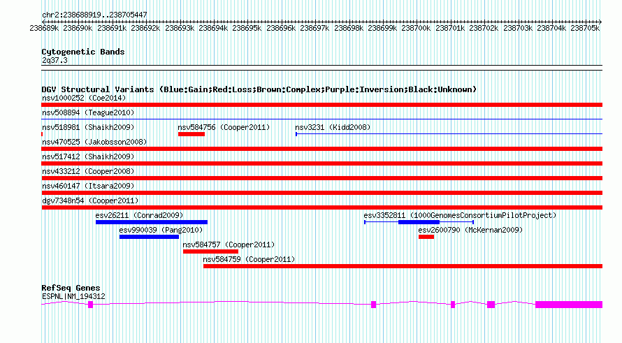
Task: Click the red loss bar under nsv584757
Action: point(210,251)
